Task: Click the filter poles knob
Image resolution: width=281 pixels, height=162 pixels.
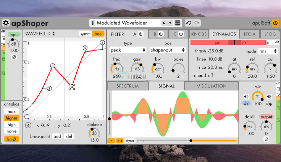Action: (178, 69)
